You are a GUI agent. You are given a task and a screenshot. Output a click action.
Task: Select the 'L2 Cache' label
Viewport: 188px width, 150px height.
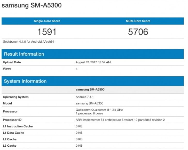point(10,139)
